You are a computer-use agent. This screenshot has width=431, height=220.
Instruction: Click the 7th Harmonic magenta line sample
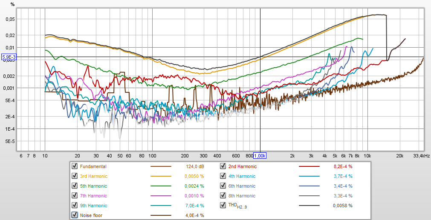[x=161, y=196]
